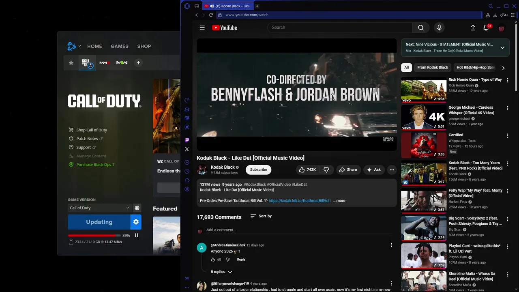Open options for Rich Homie Quan video
Image resolution: width=519 pixels, height=292 pixels.
pos(508,80)
